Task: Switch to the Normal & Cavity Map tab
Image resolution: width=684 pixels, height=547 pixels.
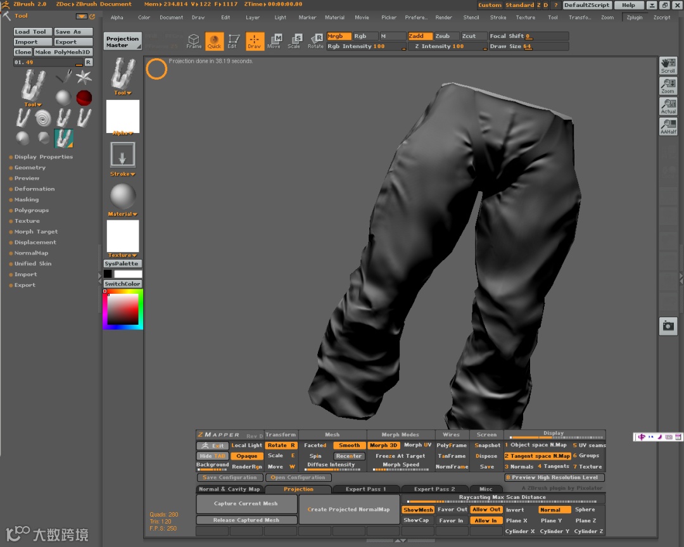Action: (x=229, y=489)
